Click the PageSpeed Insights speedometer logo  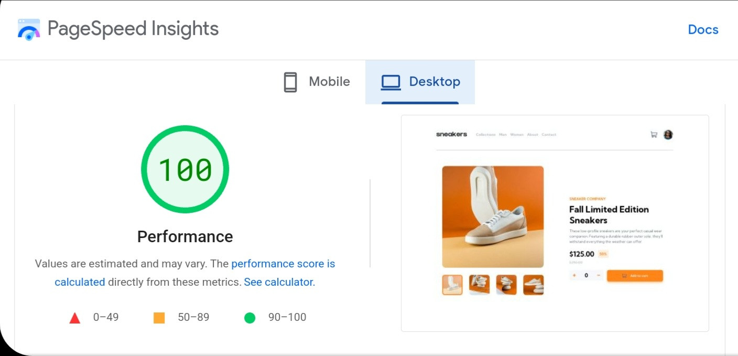tap(29, 29)
